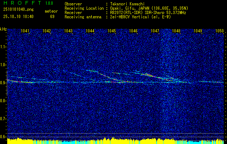Click version number 1.0.0
This screenshot has height=144, width=227.
49,3
